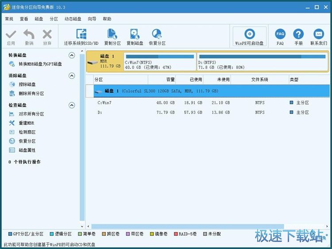
Task: Click the 复制分区 toolbar icon
Action: tap(112, 35)
